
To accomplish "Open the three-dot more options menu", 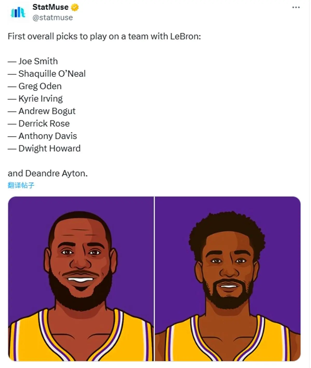I will tap(296, 7).
